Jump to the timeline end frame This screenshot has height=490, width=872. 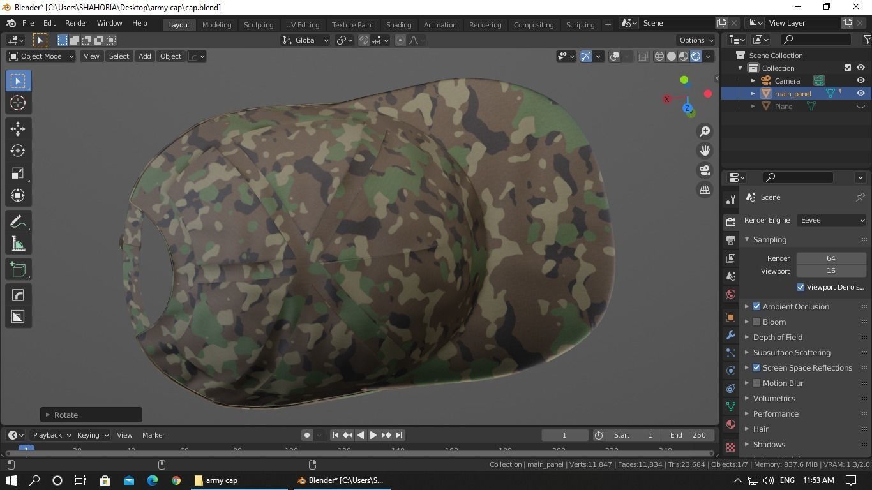click(399, 435)
